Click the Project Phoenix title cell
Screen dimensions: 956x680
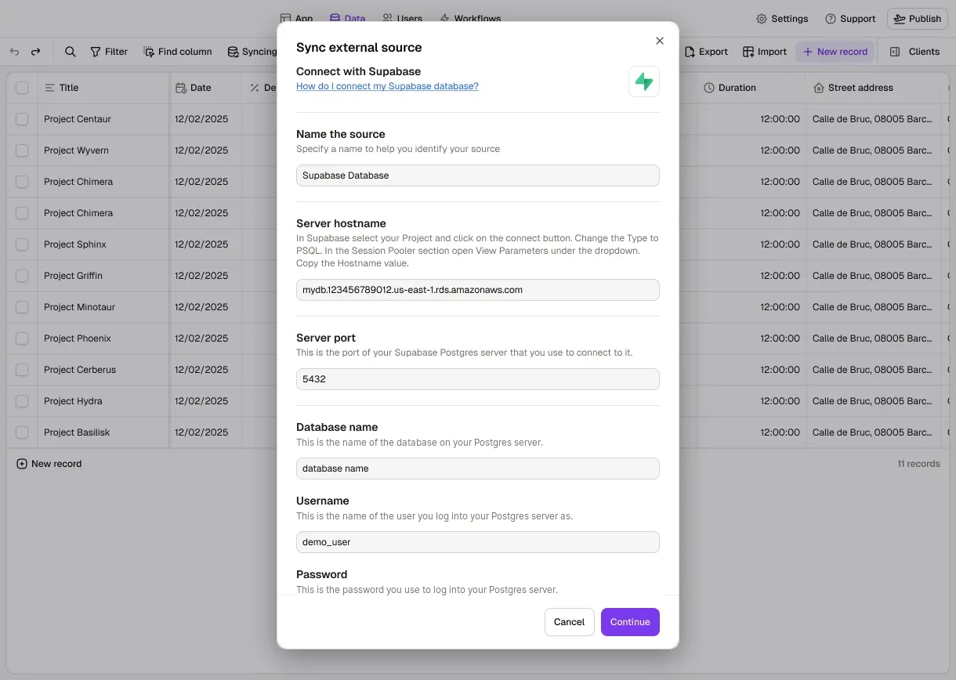click(x=103, y=338)
